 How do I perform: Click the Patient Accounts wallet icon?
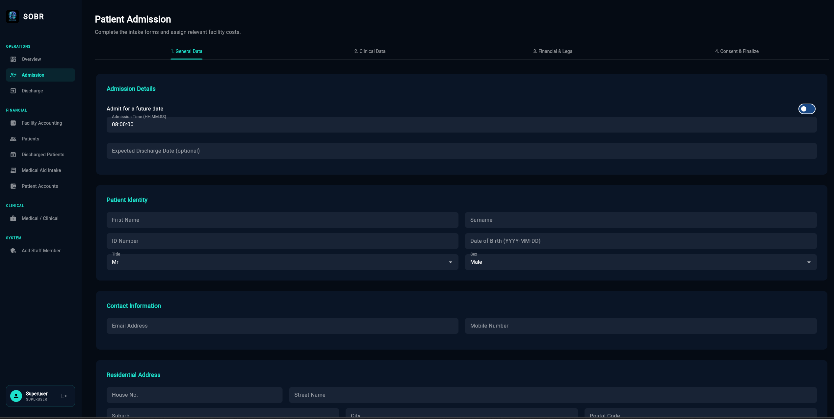pyautogui.click(x=13, y=186)
